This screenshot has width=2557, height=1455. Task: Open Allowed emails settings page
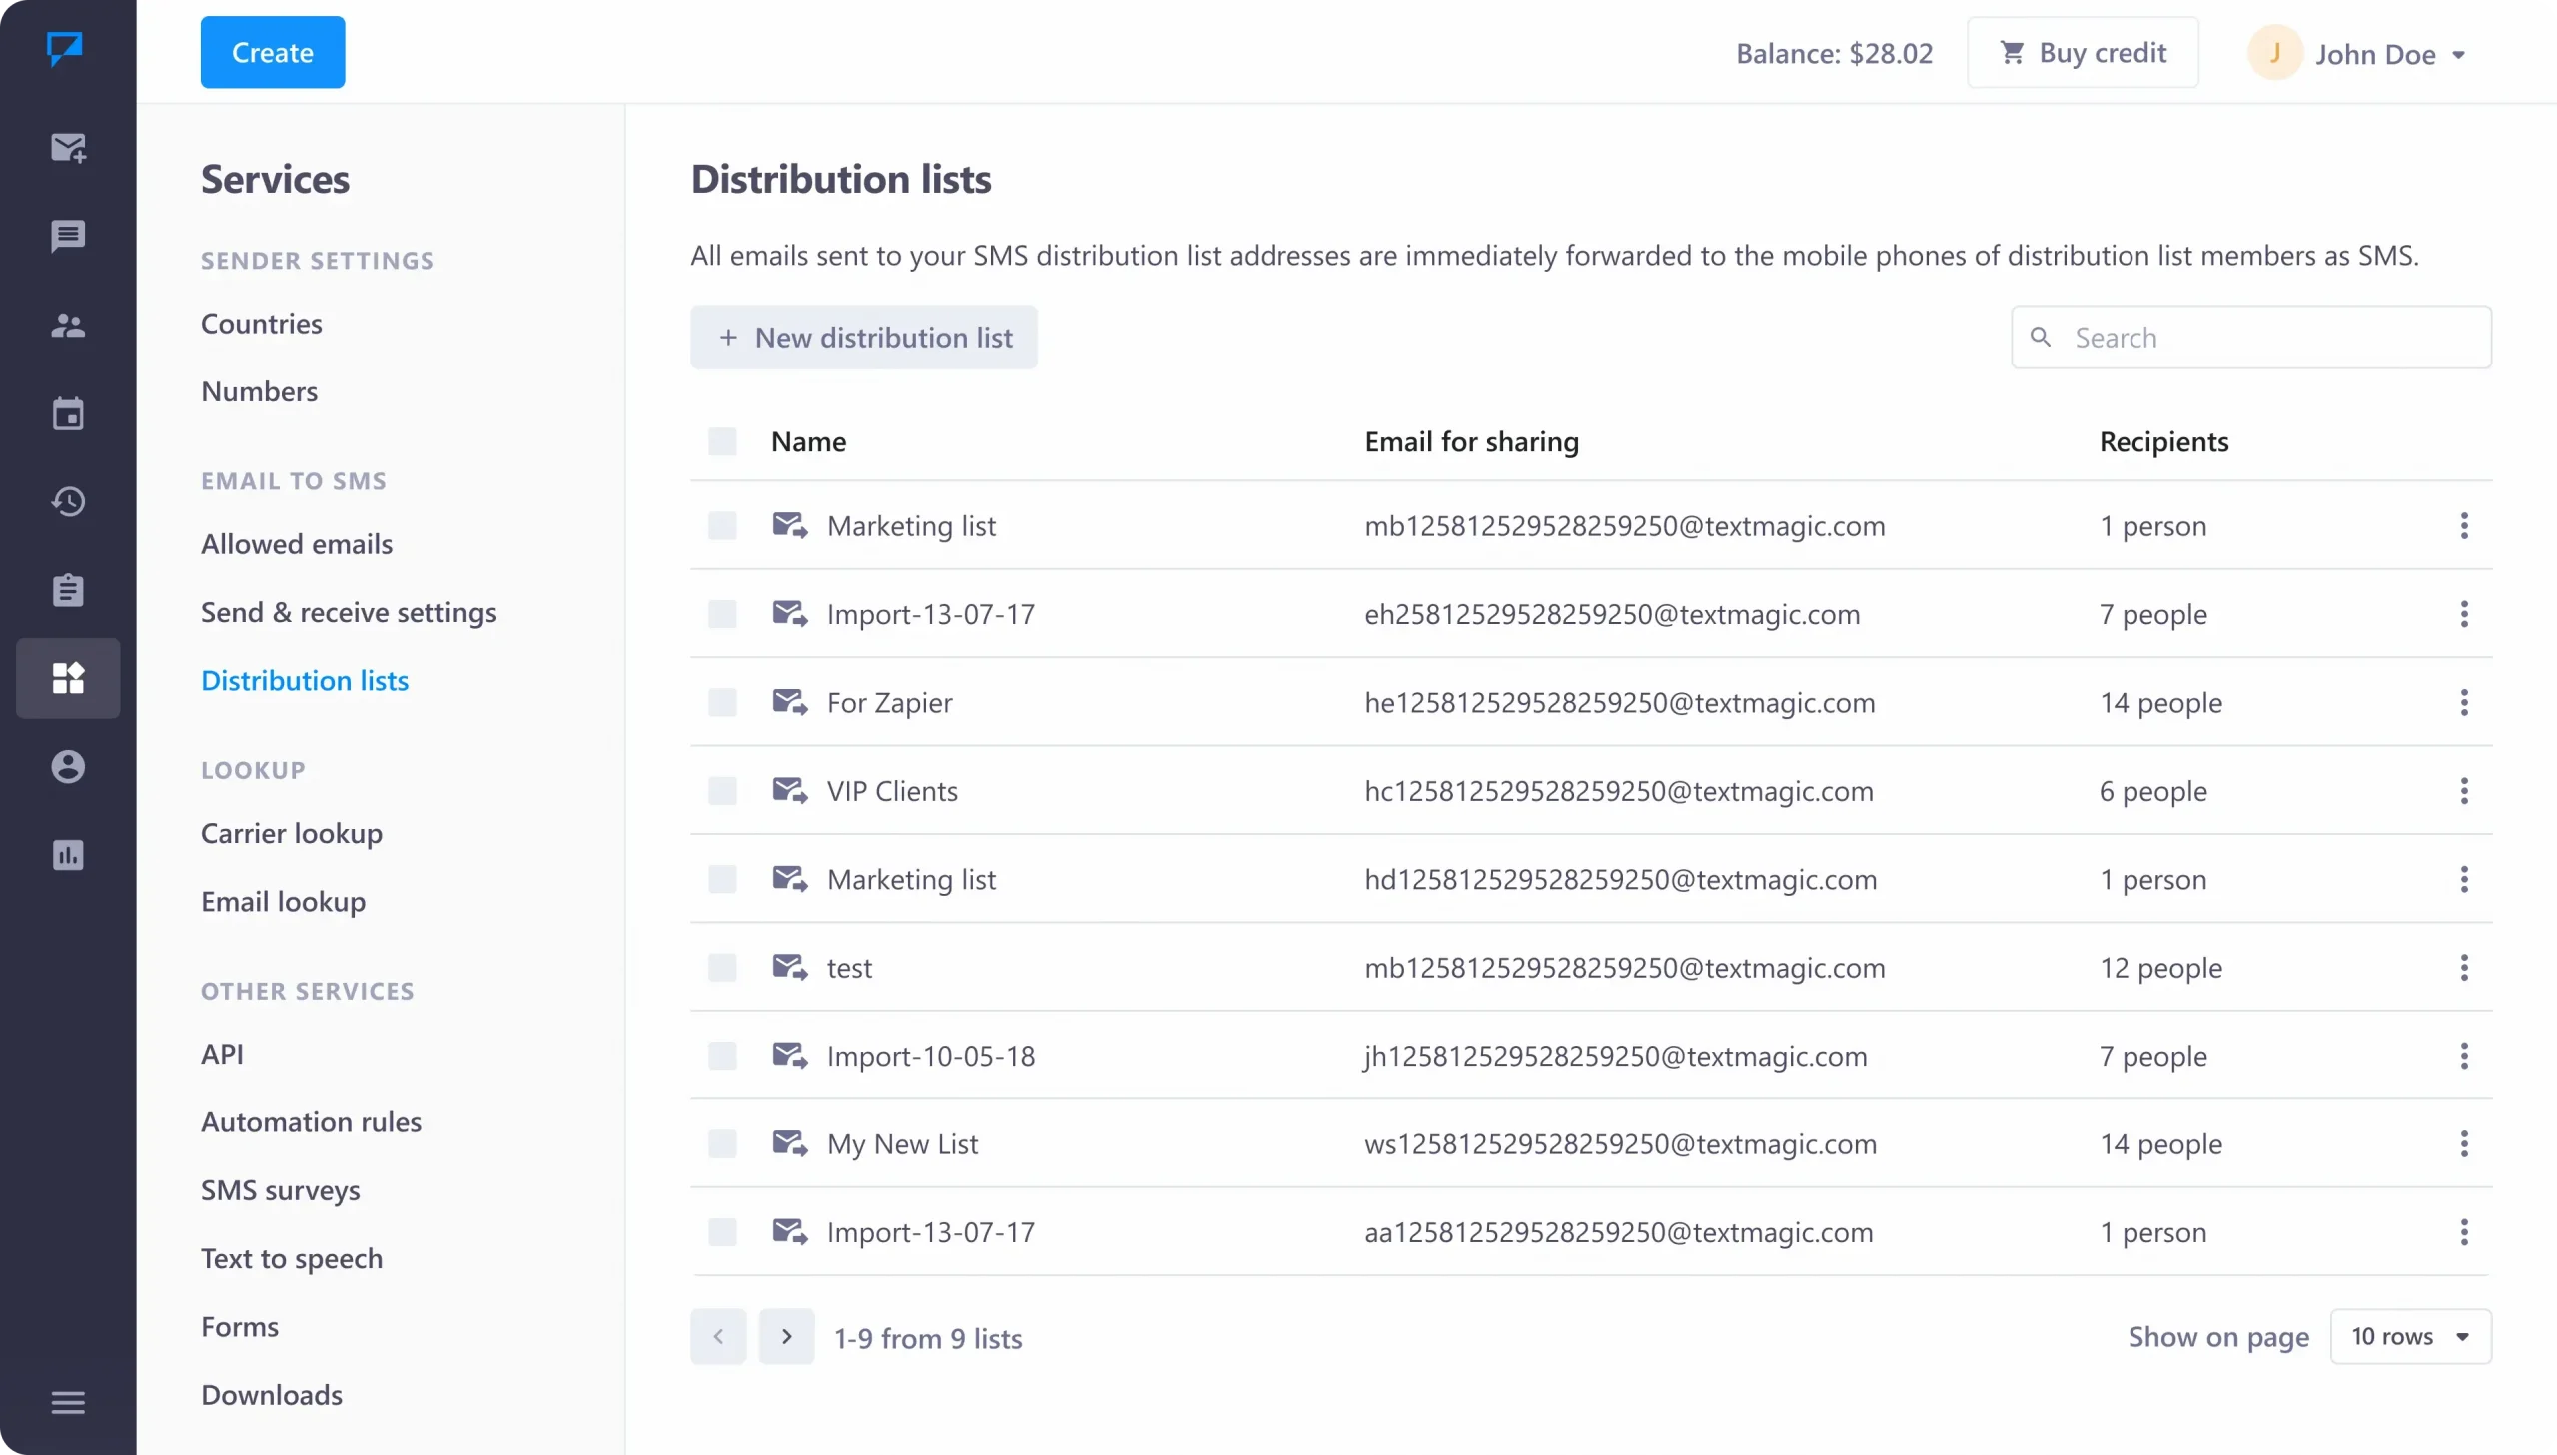point(295,542)
